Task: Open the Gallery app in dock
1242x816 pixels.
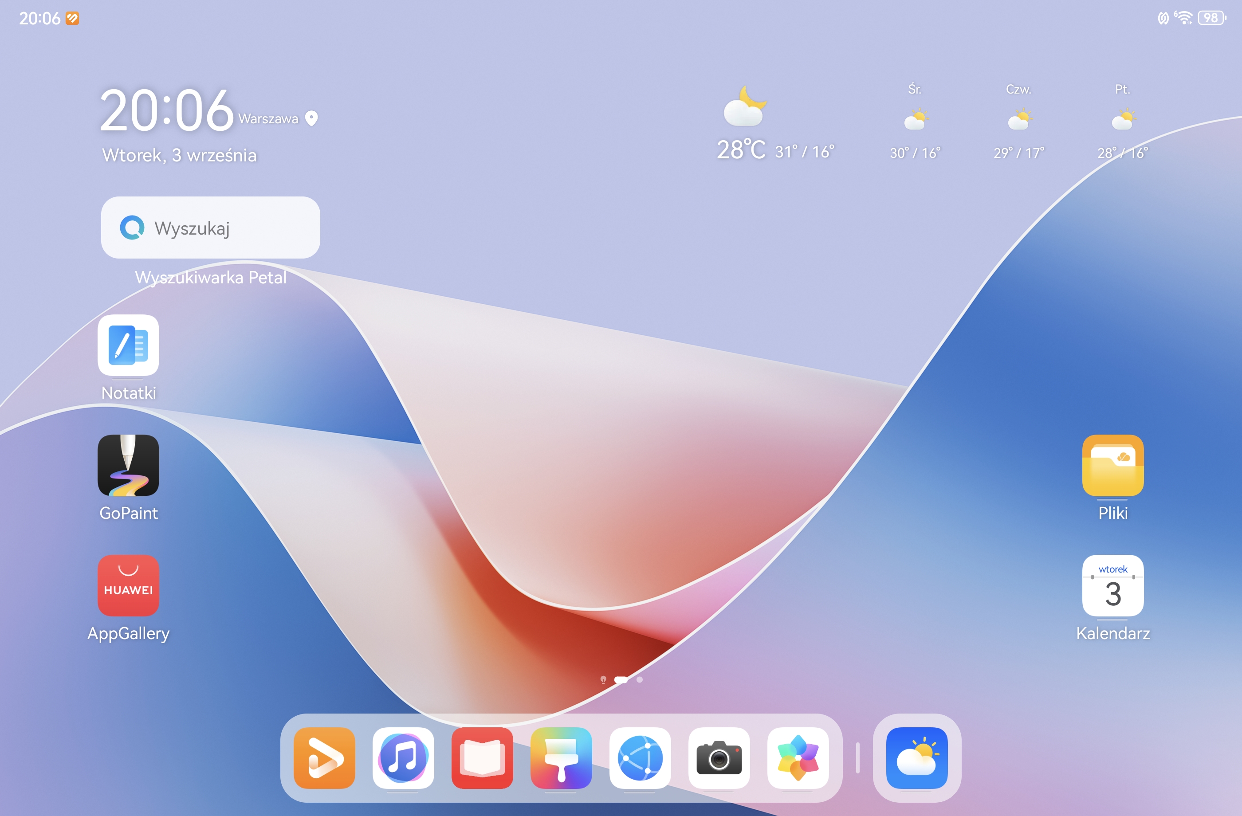Action: (798, 757)
